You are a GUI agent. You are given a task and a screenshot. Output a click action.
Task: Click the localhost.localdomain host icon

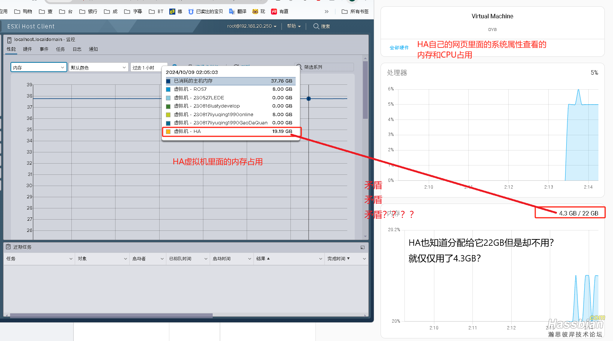pos(9,40)
